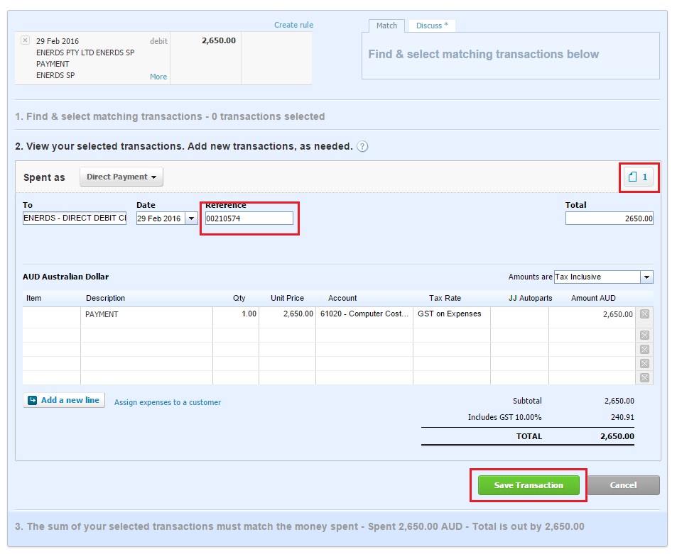Click Assign expenses to a customer link
The height and width of the screenshot is (554, 677).
168,402
